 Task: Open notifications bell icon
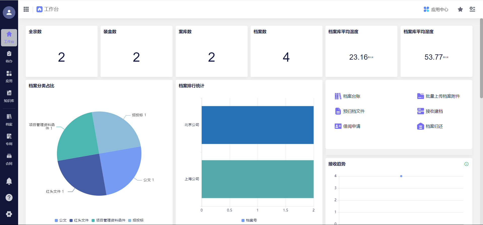pyautogui.click(x=9, y=181)
